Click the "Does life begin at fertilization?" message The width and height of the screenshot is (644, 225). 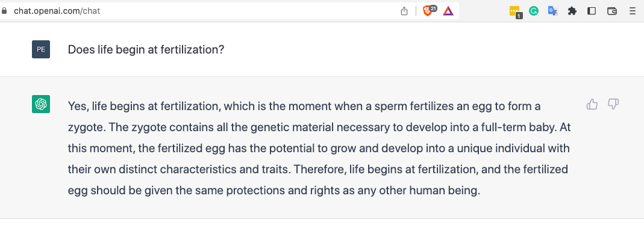146,50
